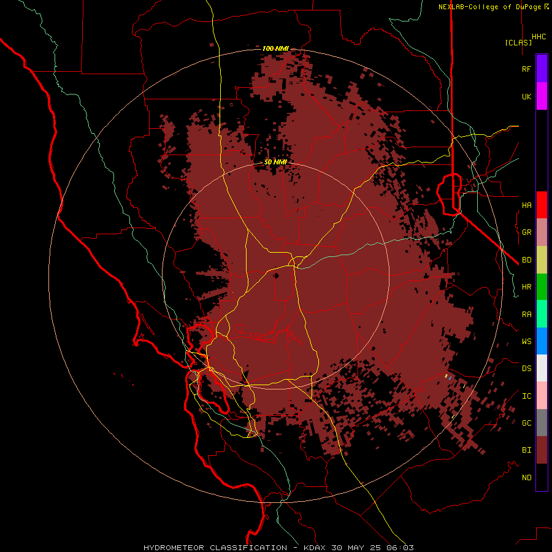Click the HR legend label
Screen dimensions: 552x552
[526, 287]
